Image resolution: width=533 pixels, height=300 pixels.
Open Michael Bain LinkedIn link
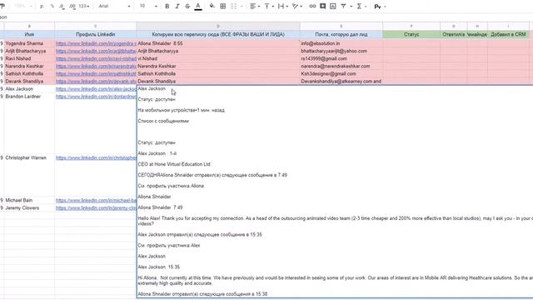96,200
